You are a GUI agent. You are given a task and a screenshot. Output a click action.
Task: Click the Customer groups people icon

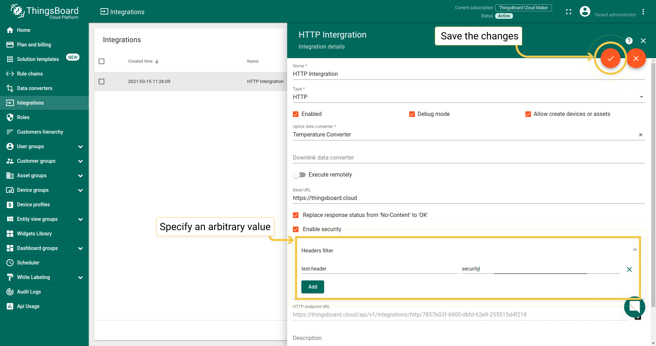10,161
